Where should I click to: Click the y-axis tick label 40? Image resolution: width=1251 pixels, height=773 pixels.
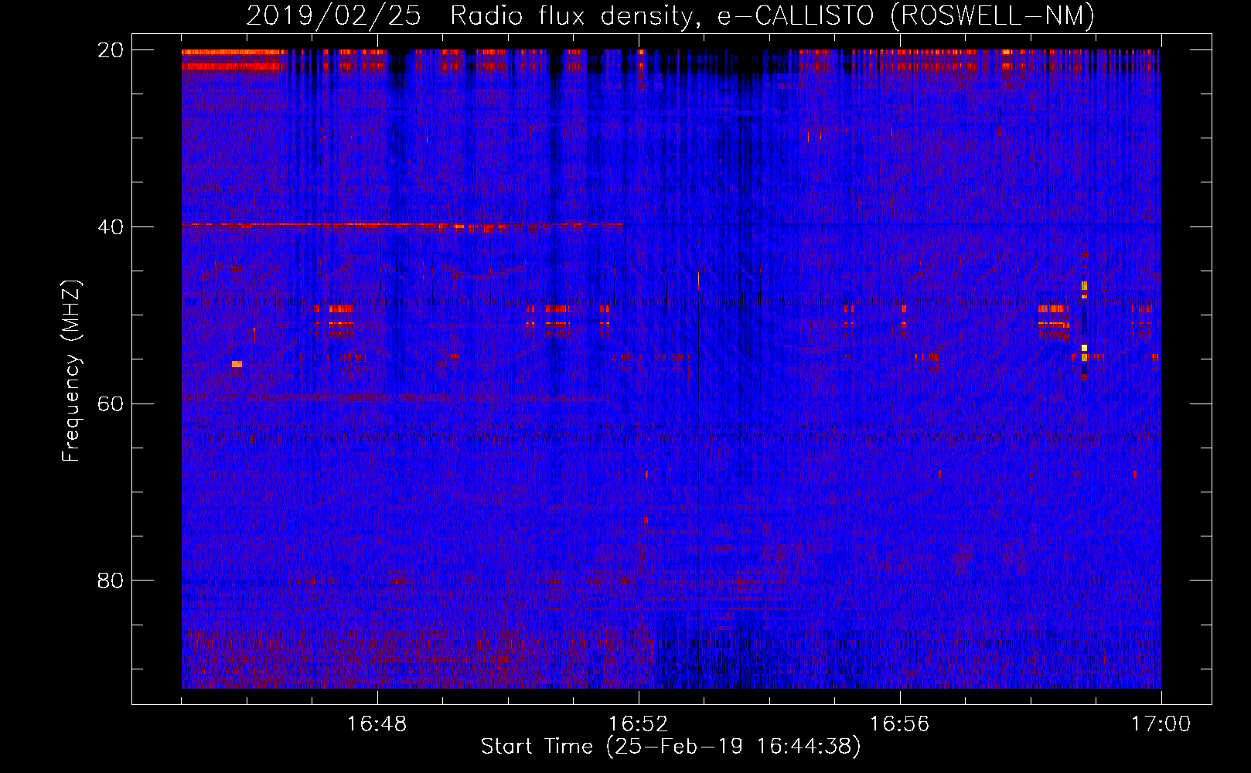tap(111, 227)
